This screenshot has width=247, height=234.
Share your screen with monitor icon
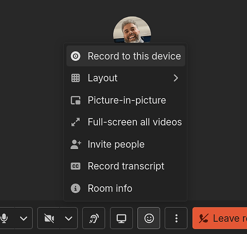(121, 218)
